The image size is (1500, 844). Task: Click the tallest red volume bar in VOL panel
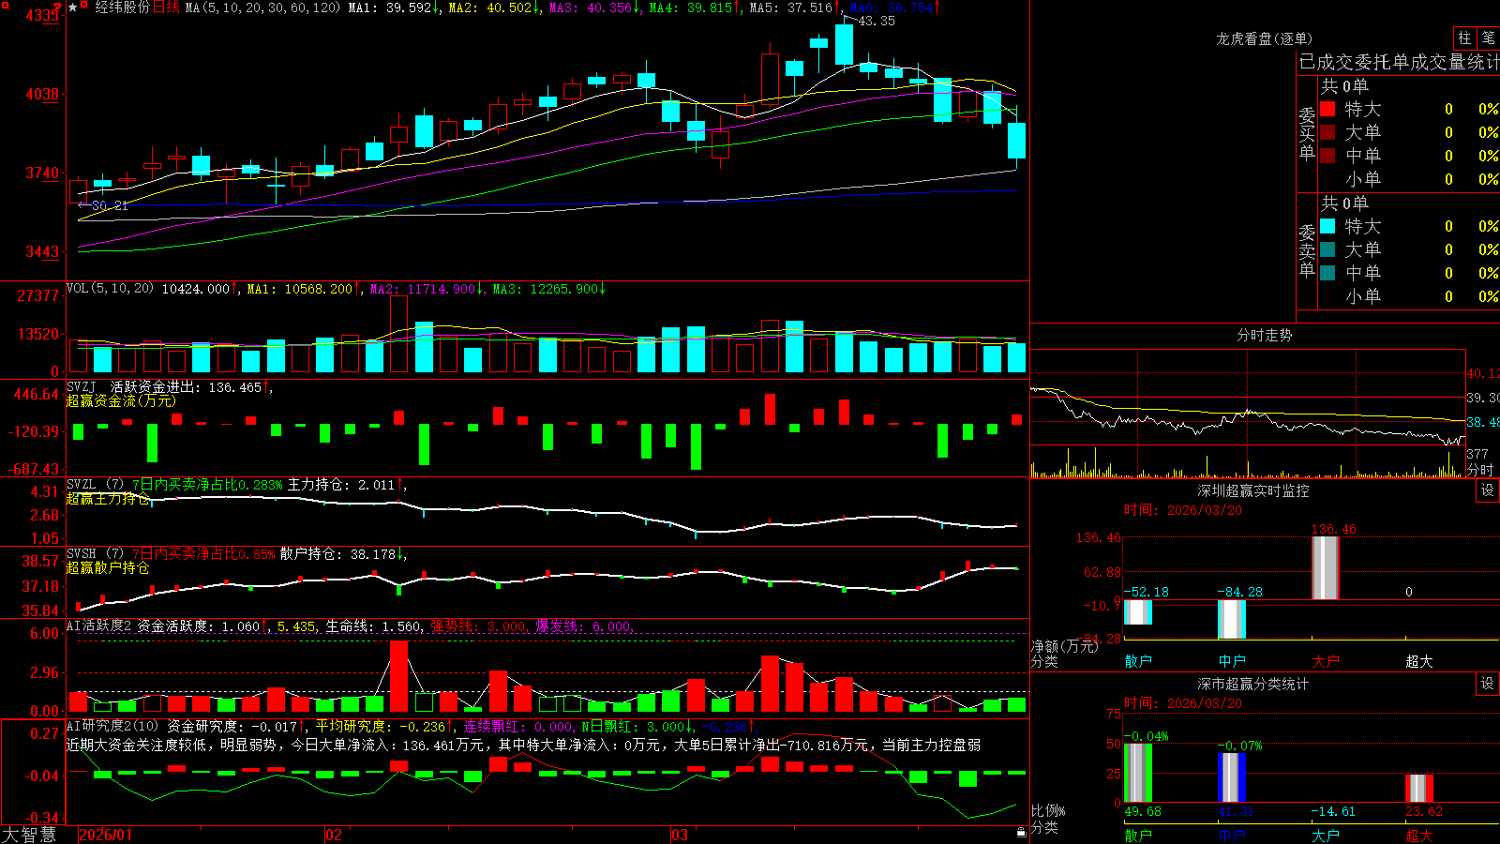point(399,334)
